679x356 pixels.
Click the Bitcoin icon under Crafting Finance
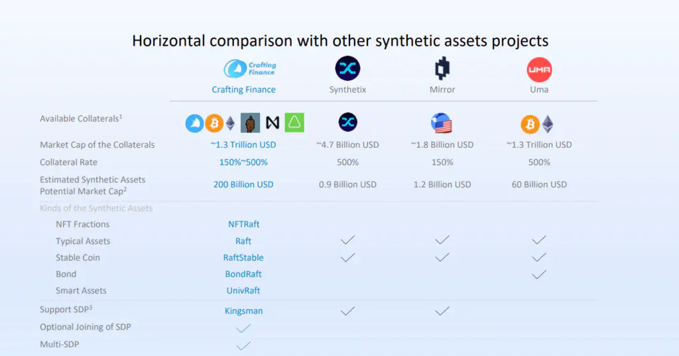click(214, 123)
